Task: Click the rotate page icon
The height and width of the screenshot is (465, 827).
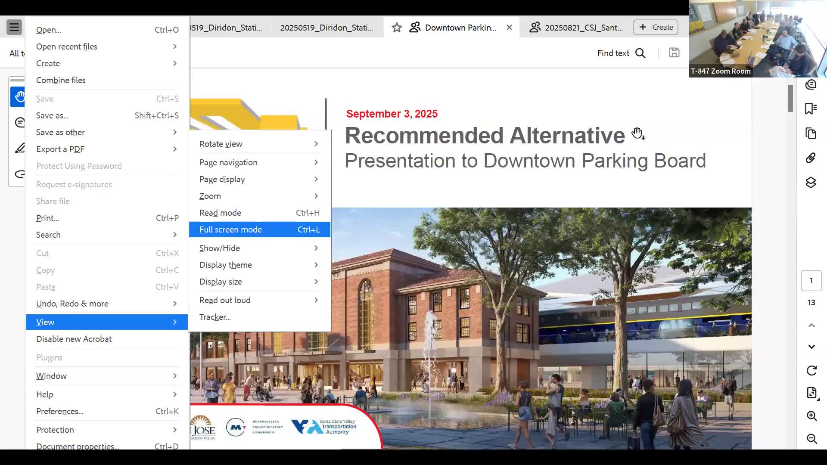Action: [811, 370]
